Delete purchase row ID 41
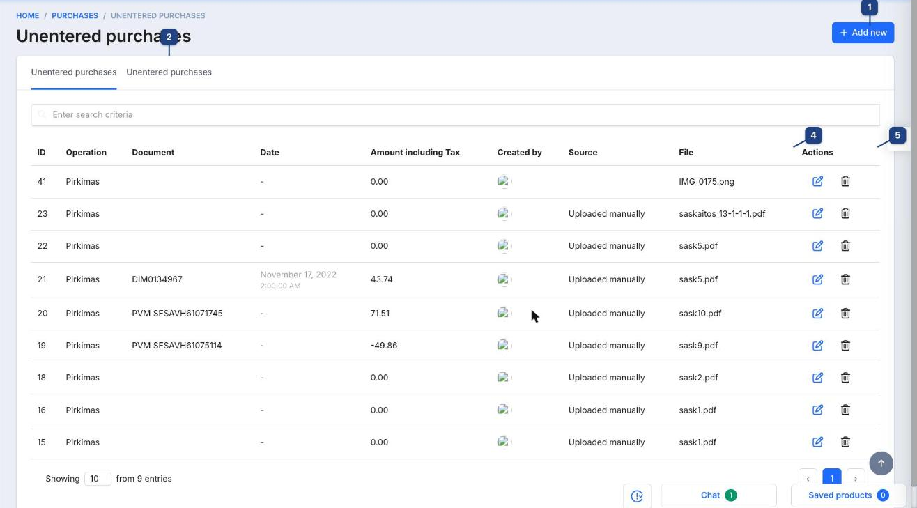This screenshot has height=508, width=917. point(845,181)
